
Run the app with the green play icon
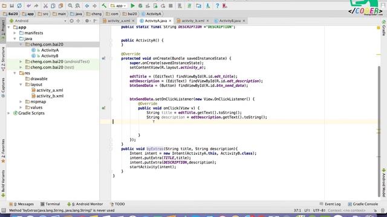132,5
